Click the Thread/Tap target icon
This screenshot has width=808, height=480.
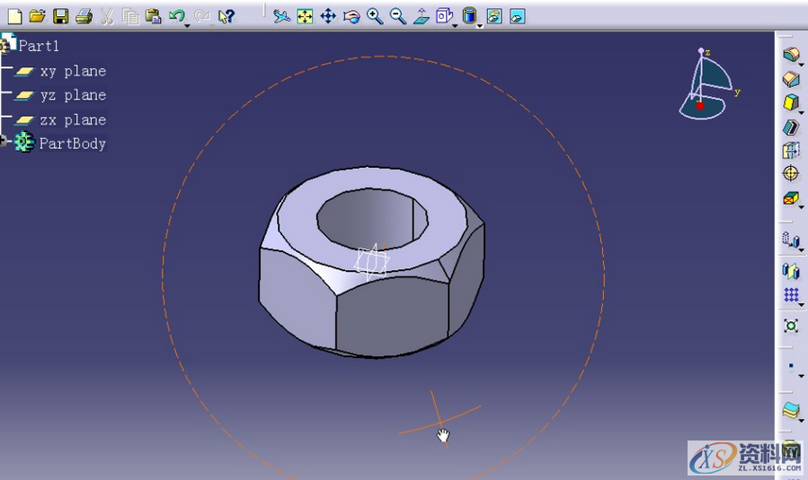791,173
